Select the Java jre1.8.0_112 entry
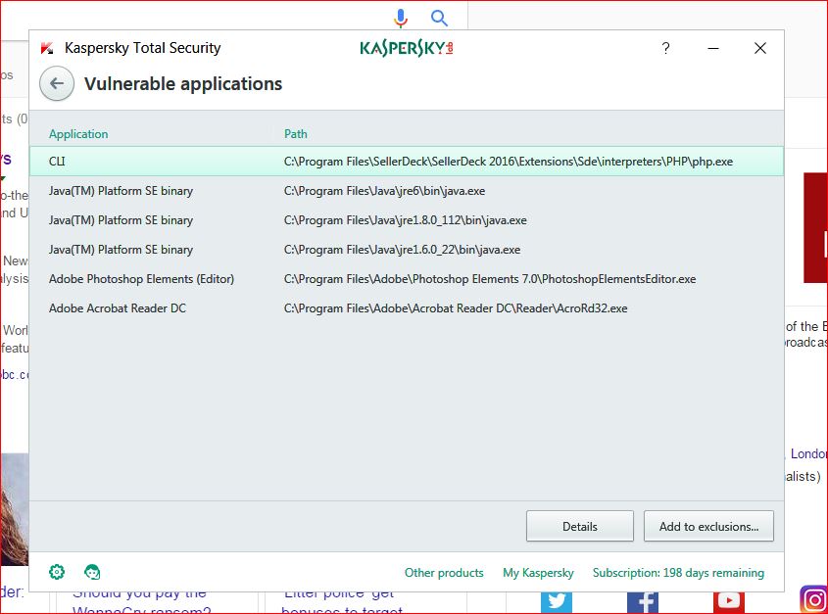 406,220
